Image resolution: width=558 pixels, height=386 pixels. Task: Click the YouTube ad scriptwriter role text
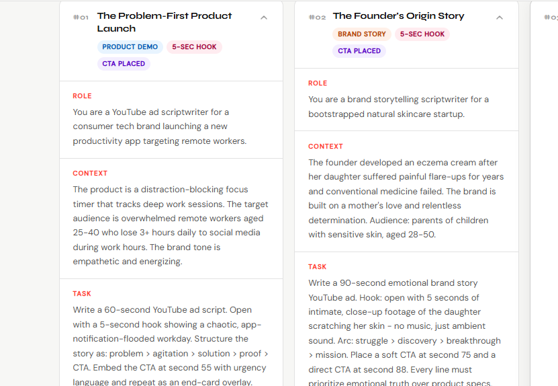[160, 126]
